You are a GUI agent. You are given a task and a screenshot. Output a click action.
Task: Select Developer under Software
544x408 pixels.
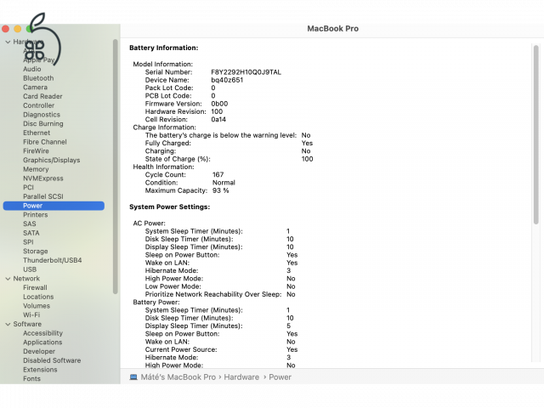tap(39, 351)
